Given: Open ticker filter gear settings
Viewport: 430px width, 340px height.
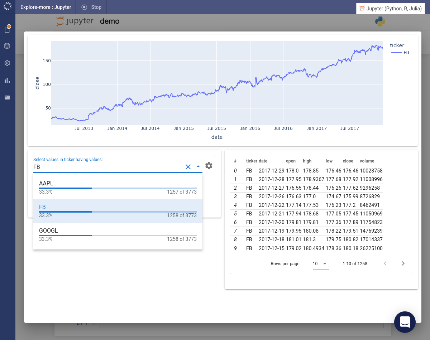Looking at the screenshot, I should click(209, 166).
